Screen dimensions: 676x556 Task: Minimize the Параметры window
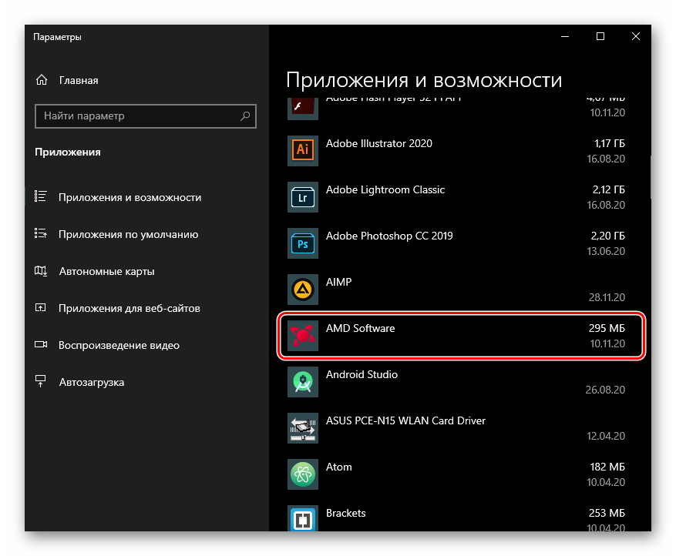(x=565, y=37)
